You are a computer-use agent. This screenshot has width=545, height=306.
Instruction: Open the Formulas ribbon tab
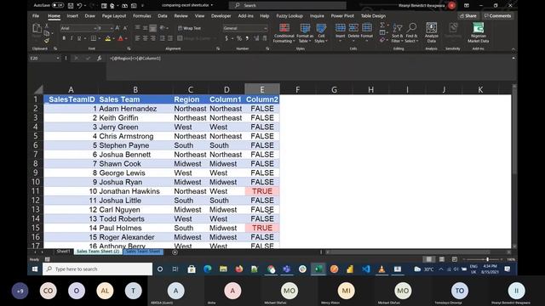tap(142, 16)
